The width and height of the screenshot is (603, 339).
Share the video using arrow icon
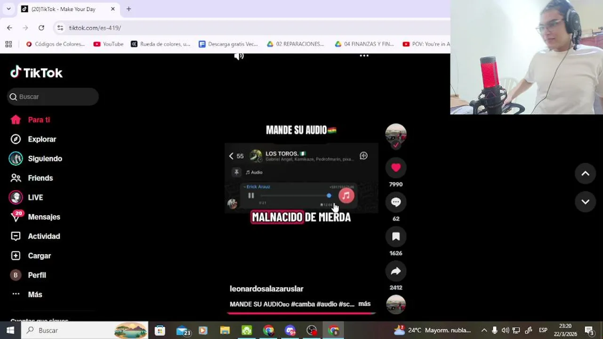(396, 271)
